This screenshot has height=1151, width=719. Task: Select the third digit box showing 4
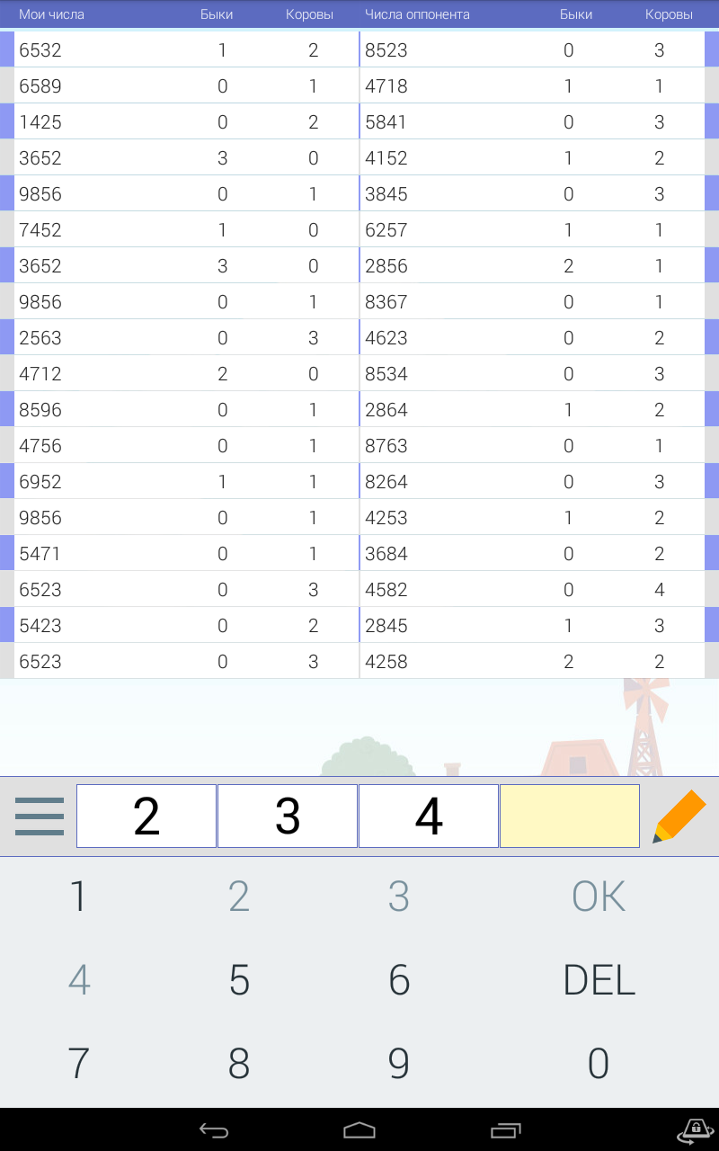(429, 816)
